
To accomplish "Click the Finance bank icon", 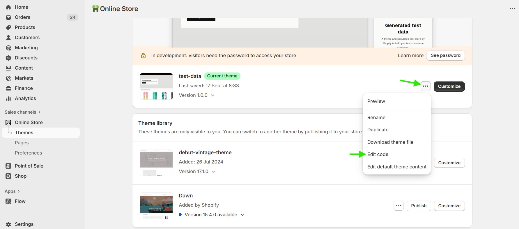I will (x=8, y=88).
